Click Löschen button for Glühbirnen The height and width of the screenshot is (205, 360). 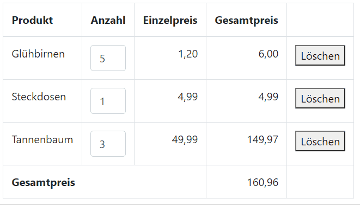pyautogui.click(x=320, y=55)
